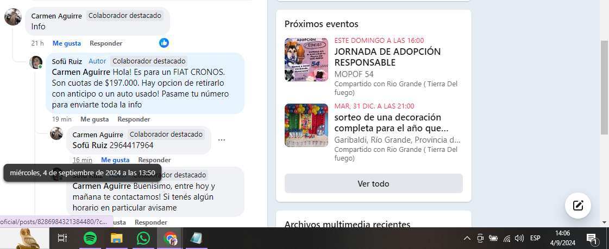The height and width of the screenshot is (249, 609).
Task: Open the Wi-Fi network icon
Action: point(506,238)
